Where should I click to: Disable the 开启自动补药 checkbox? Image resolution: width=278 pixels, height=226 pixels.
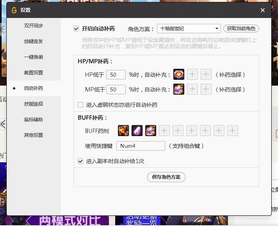click(76, 29)
